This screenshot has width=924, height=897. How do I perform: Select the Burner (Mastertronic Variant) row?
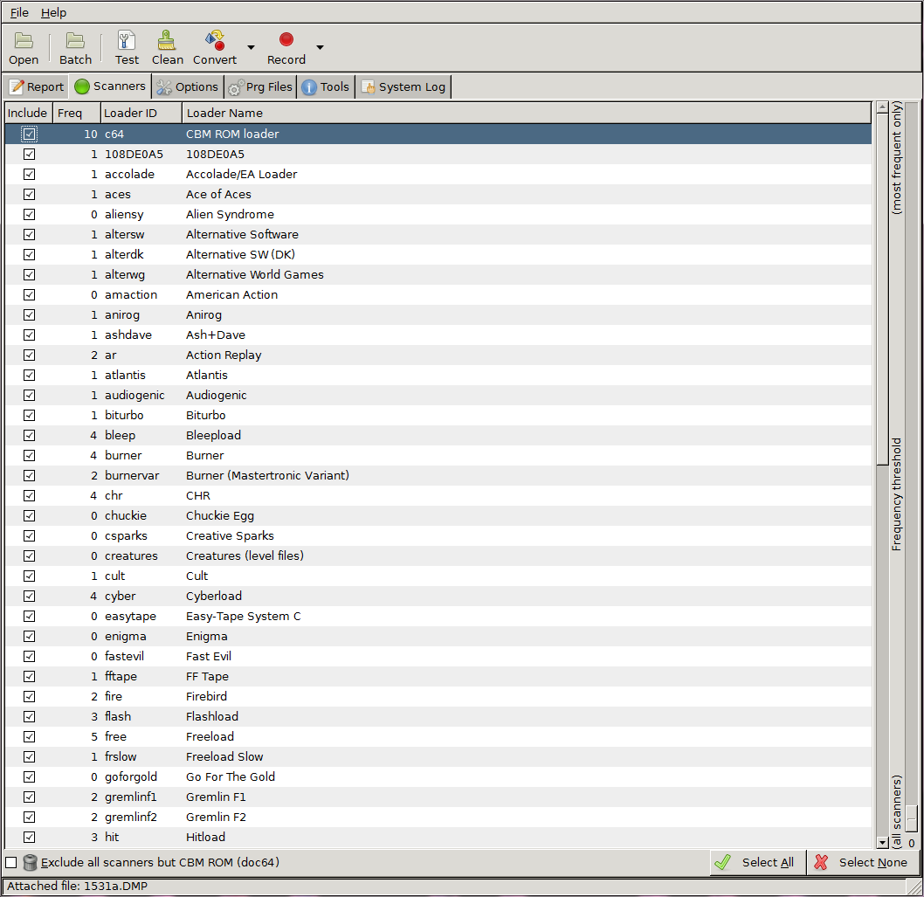(438, 476)
